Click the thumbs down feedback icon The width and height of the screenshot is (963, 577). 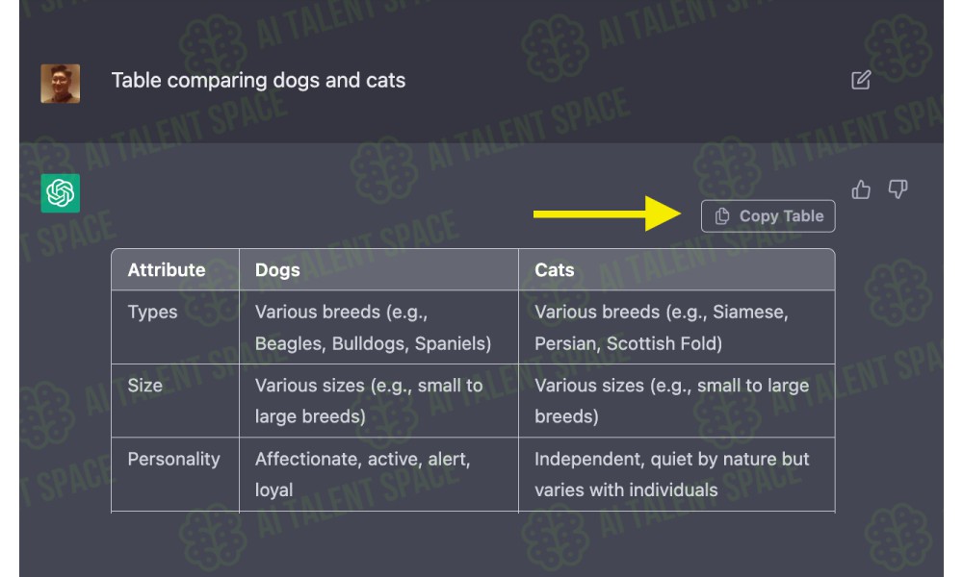(898, 188)
